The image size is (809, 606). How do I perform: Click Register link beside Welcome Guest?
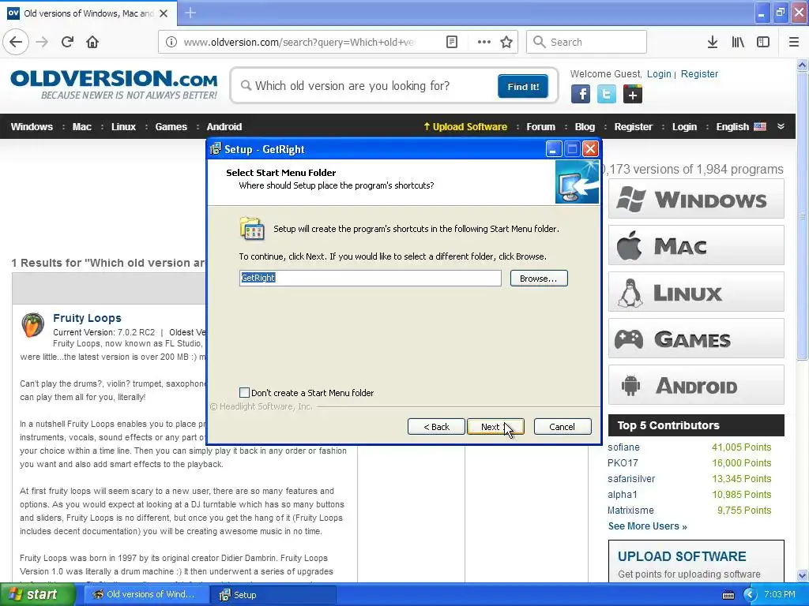699,73
